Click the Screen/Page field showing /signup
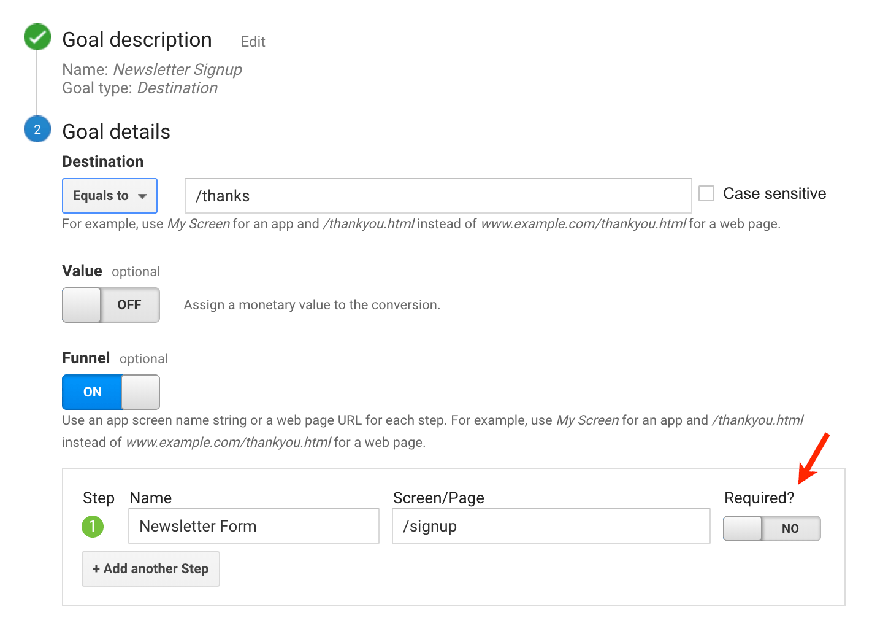The image size is (872, 634). (x=550, y=526)
